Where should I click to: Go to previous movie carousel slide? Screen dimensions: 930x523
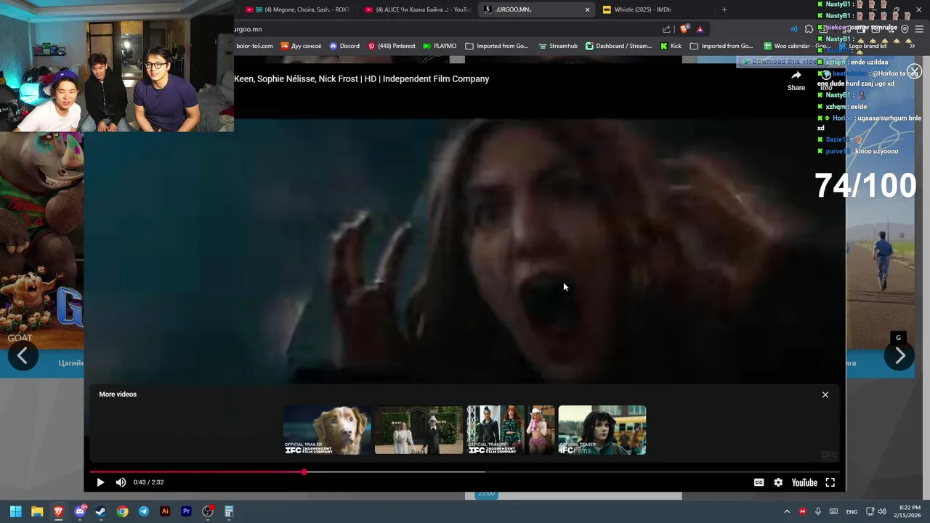(23, 356)
